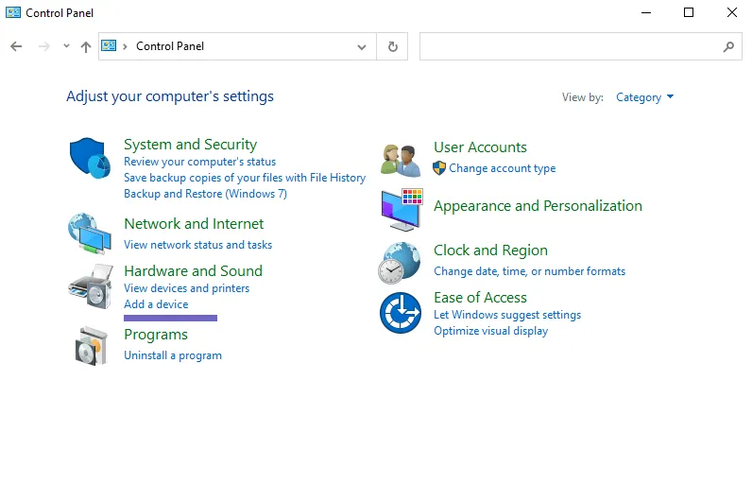Click Uninstall a program
Viewport: 752px width, 484px height.
[173, 355]
